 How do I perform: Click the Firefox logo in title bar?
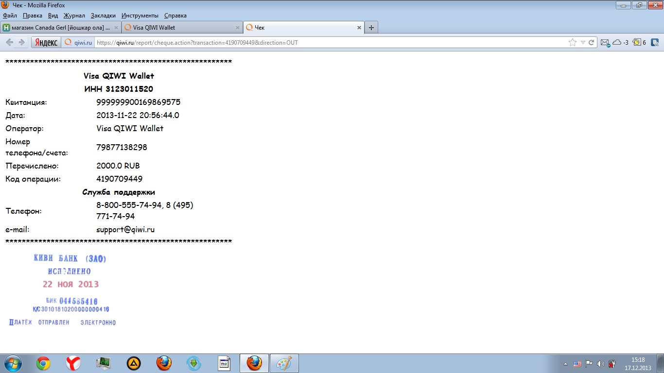[5, 5]
